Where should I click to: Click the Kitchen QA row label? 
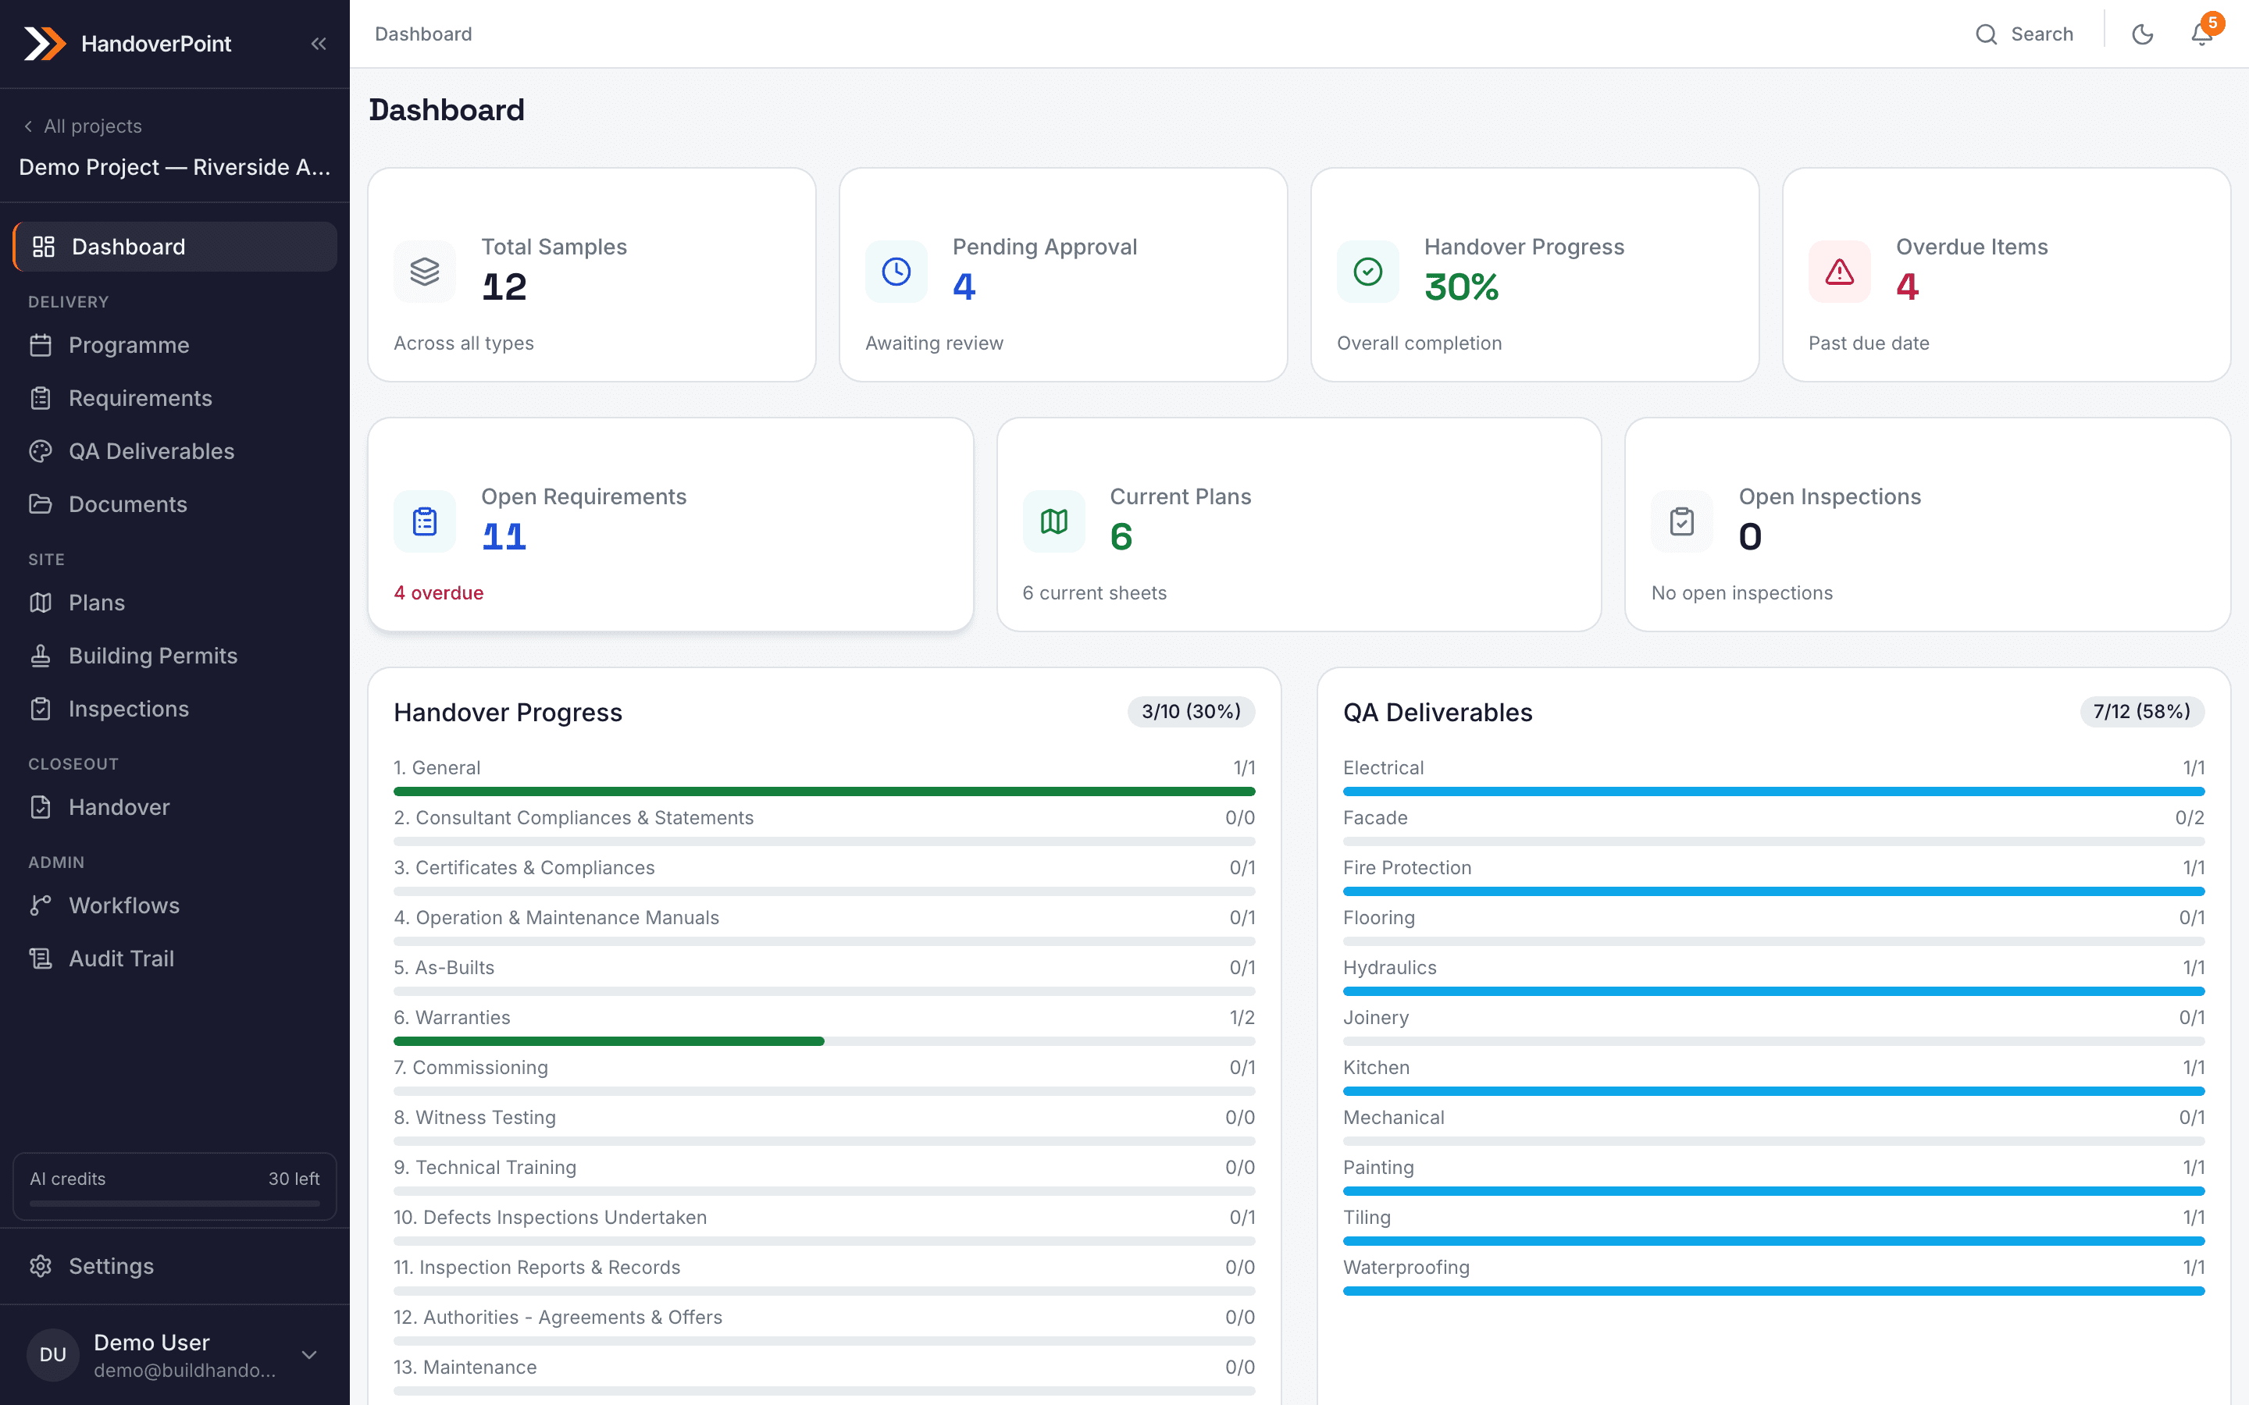click(x=1377, y=1068)
